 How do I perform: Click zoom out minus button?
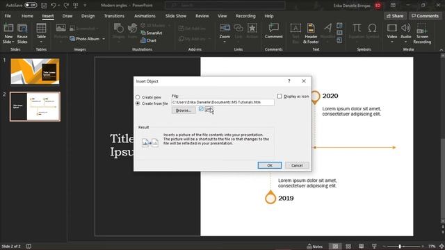coord(384,247)
